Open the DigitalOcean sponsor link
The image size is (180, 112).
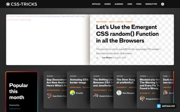pos(15,109)
